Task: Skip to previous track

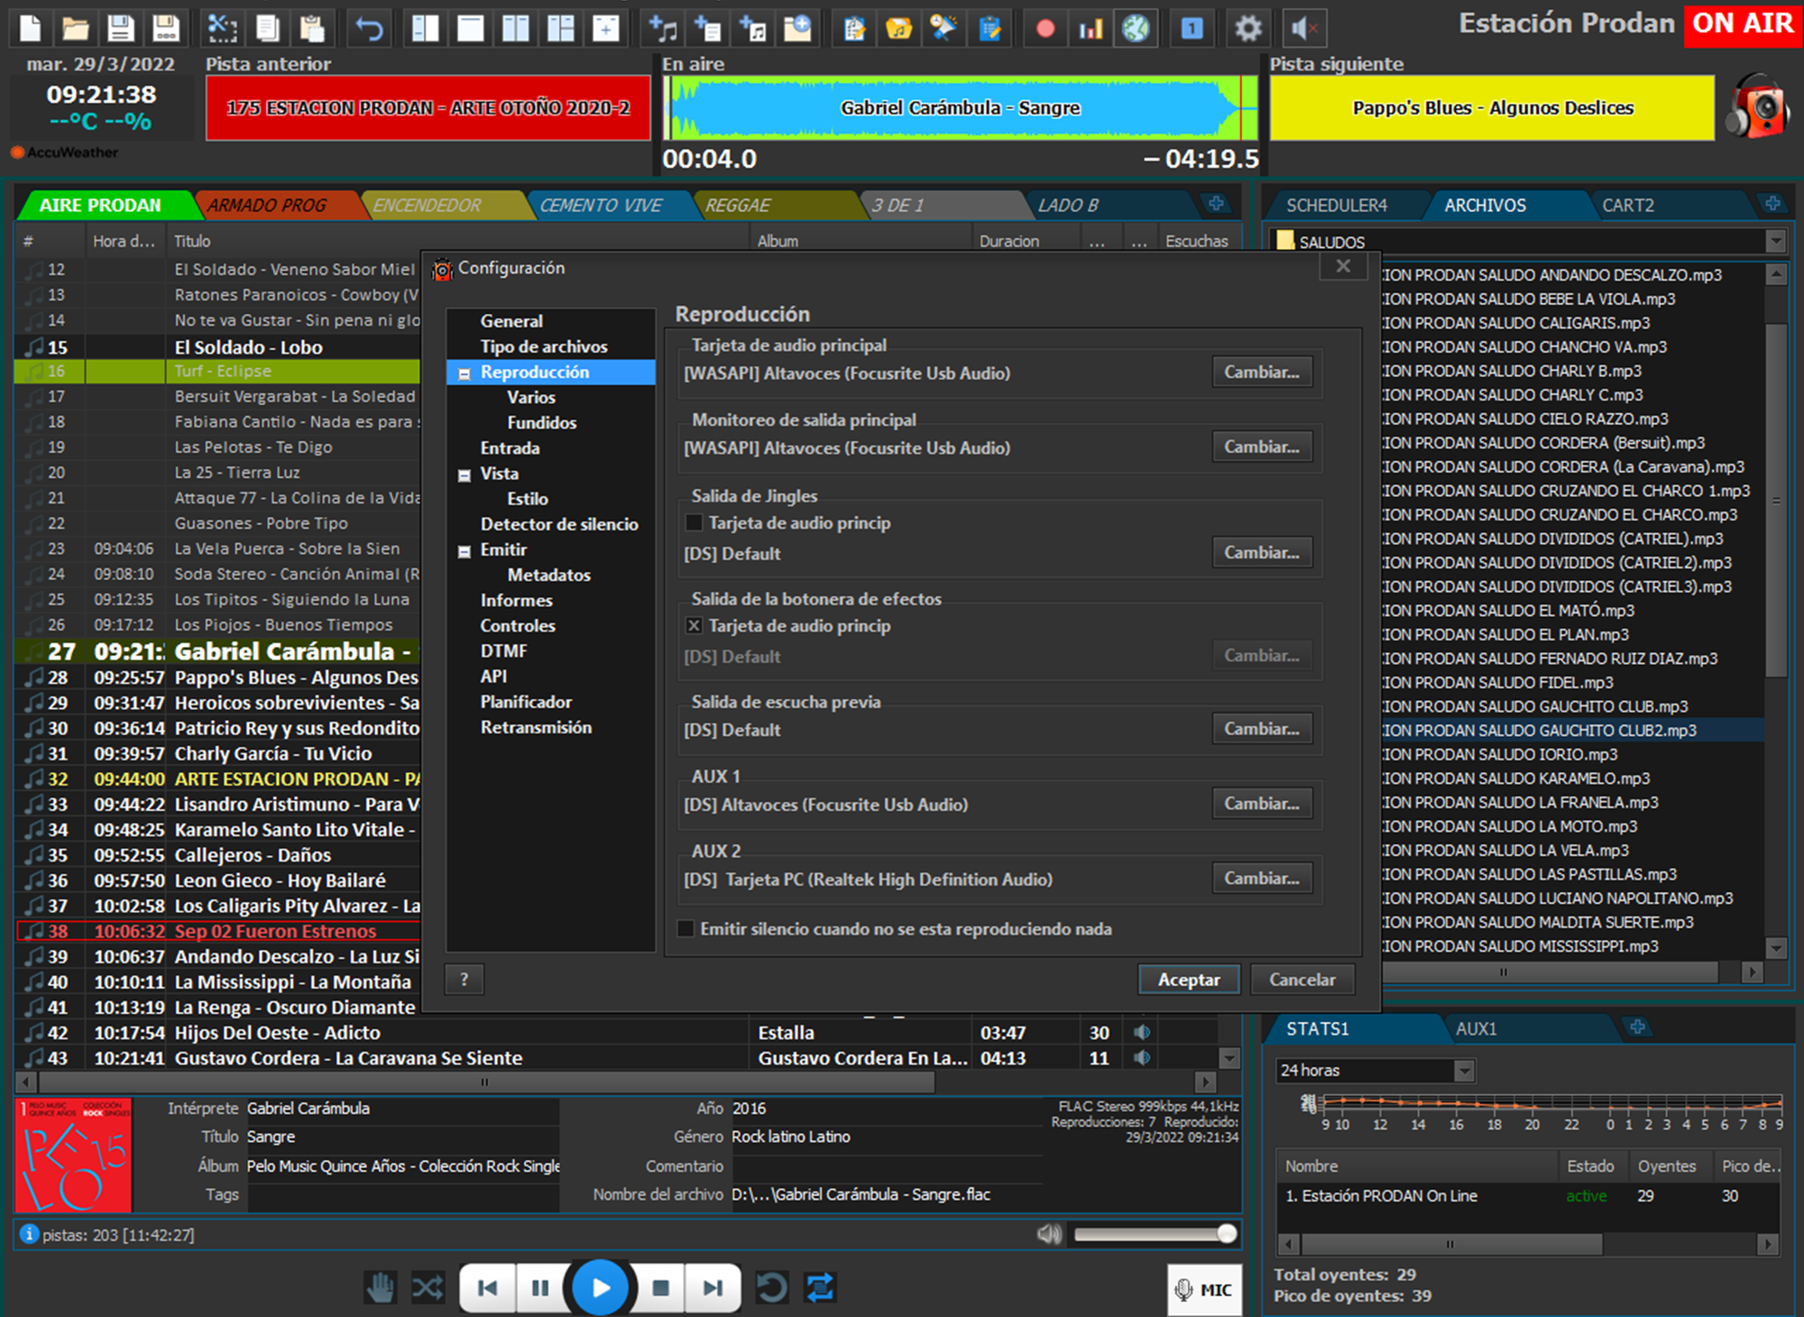Action: 487,1287
